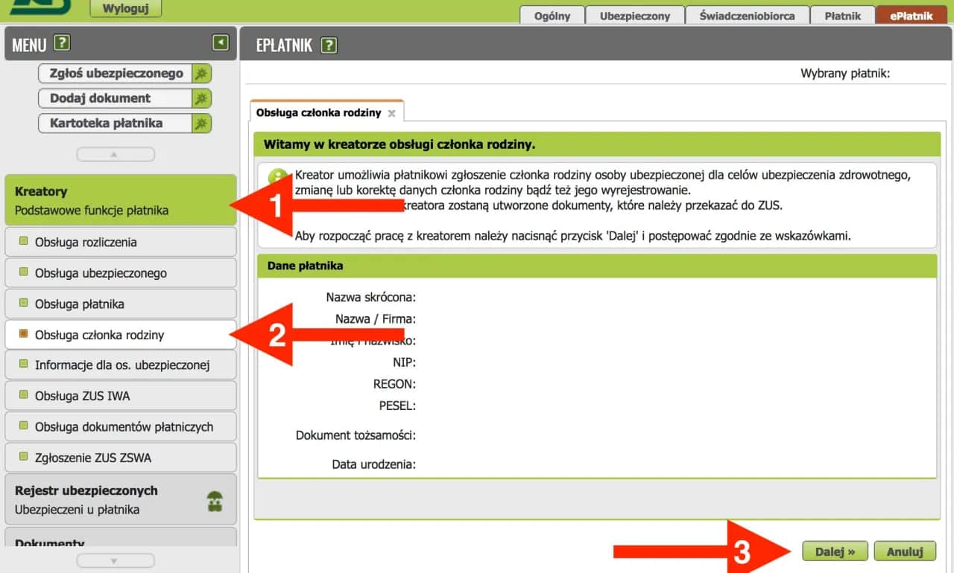Select the Płatnik tab
This screenshot has width=954, height=573.
click(842, 16)
